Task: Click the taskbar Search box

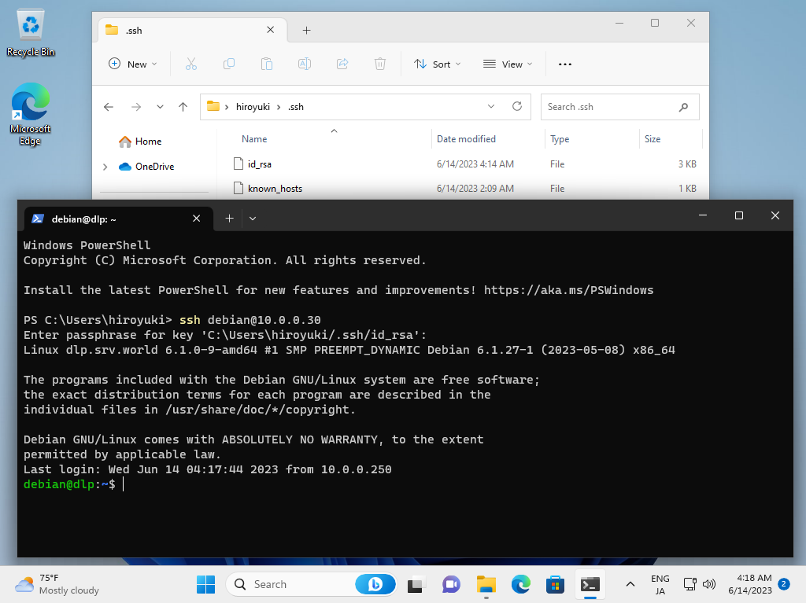Action: pyautogui.click(x=311, y=584)
